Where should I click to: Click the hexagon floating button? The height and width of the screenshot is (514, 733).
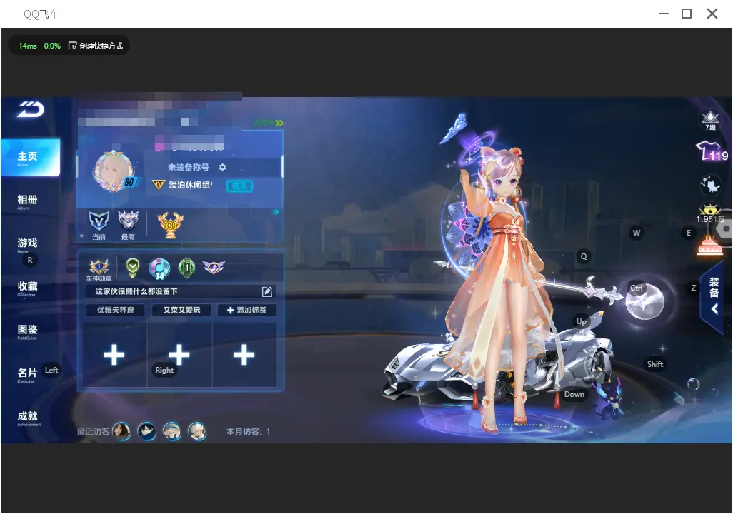pyautogui.click(x=724, y=229)
